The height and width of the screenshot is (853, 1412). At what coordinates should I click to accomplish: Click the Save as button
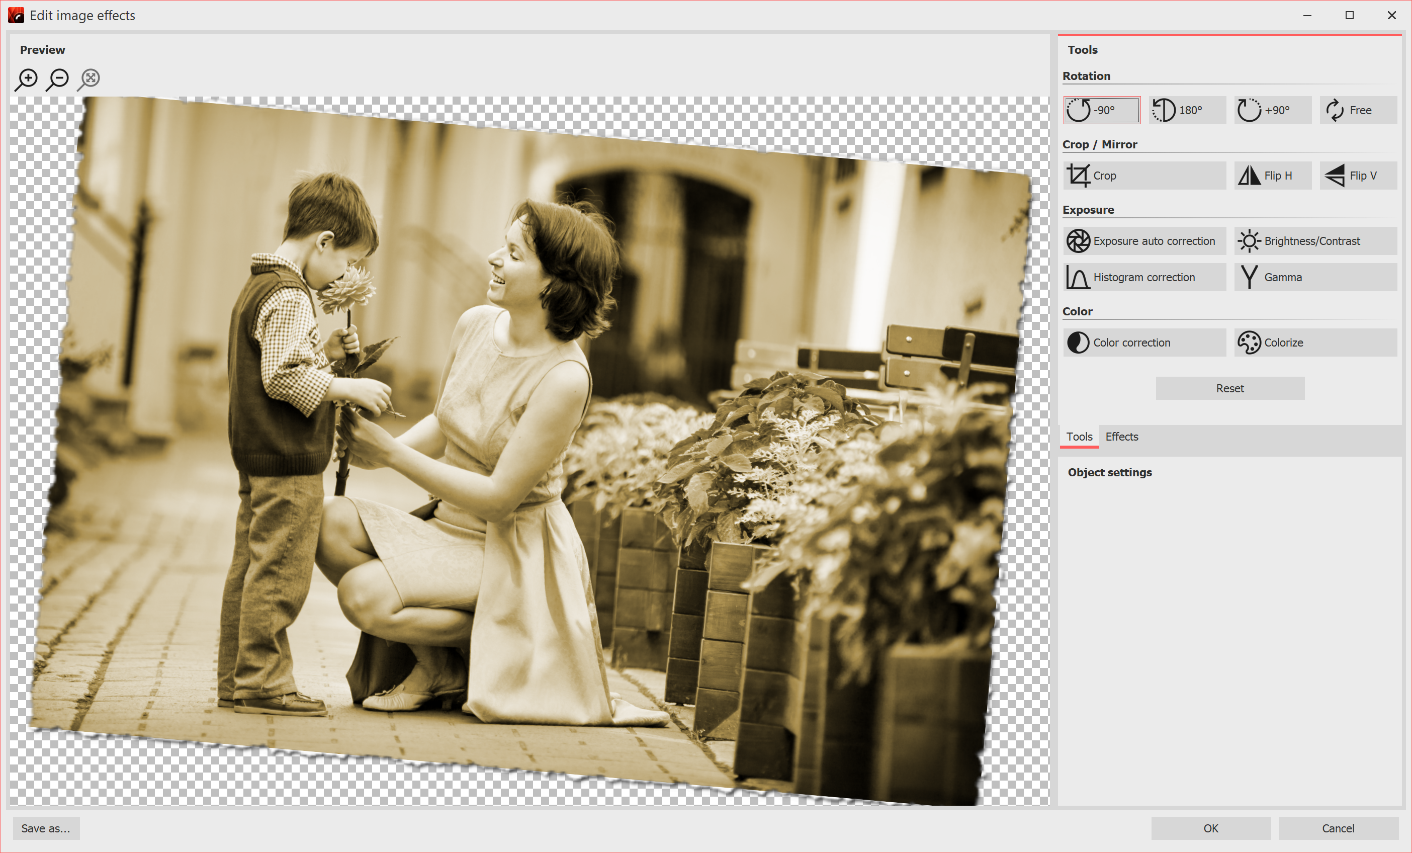tap(45, 828)
